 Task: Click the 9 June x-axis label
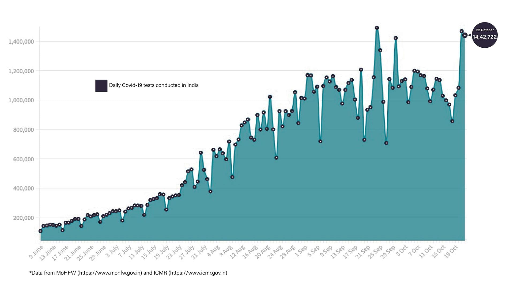(x=36, y=252)
